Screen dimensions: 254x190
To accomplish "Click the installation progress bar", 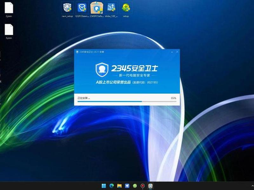I will [x=127, y=101].
